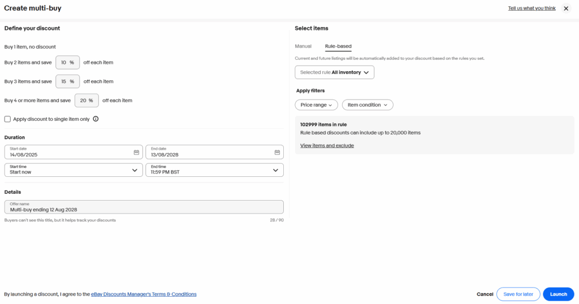This screenshot has width=579, height=304.
Task: Expand the Price range filter
Action: (x=317, y=105)
